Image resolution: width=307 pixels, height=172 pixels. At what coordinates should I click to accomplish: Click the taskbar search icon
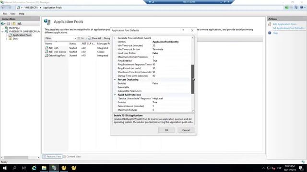point(14,168)
